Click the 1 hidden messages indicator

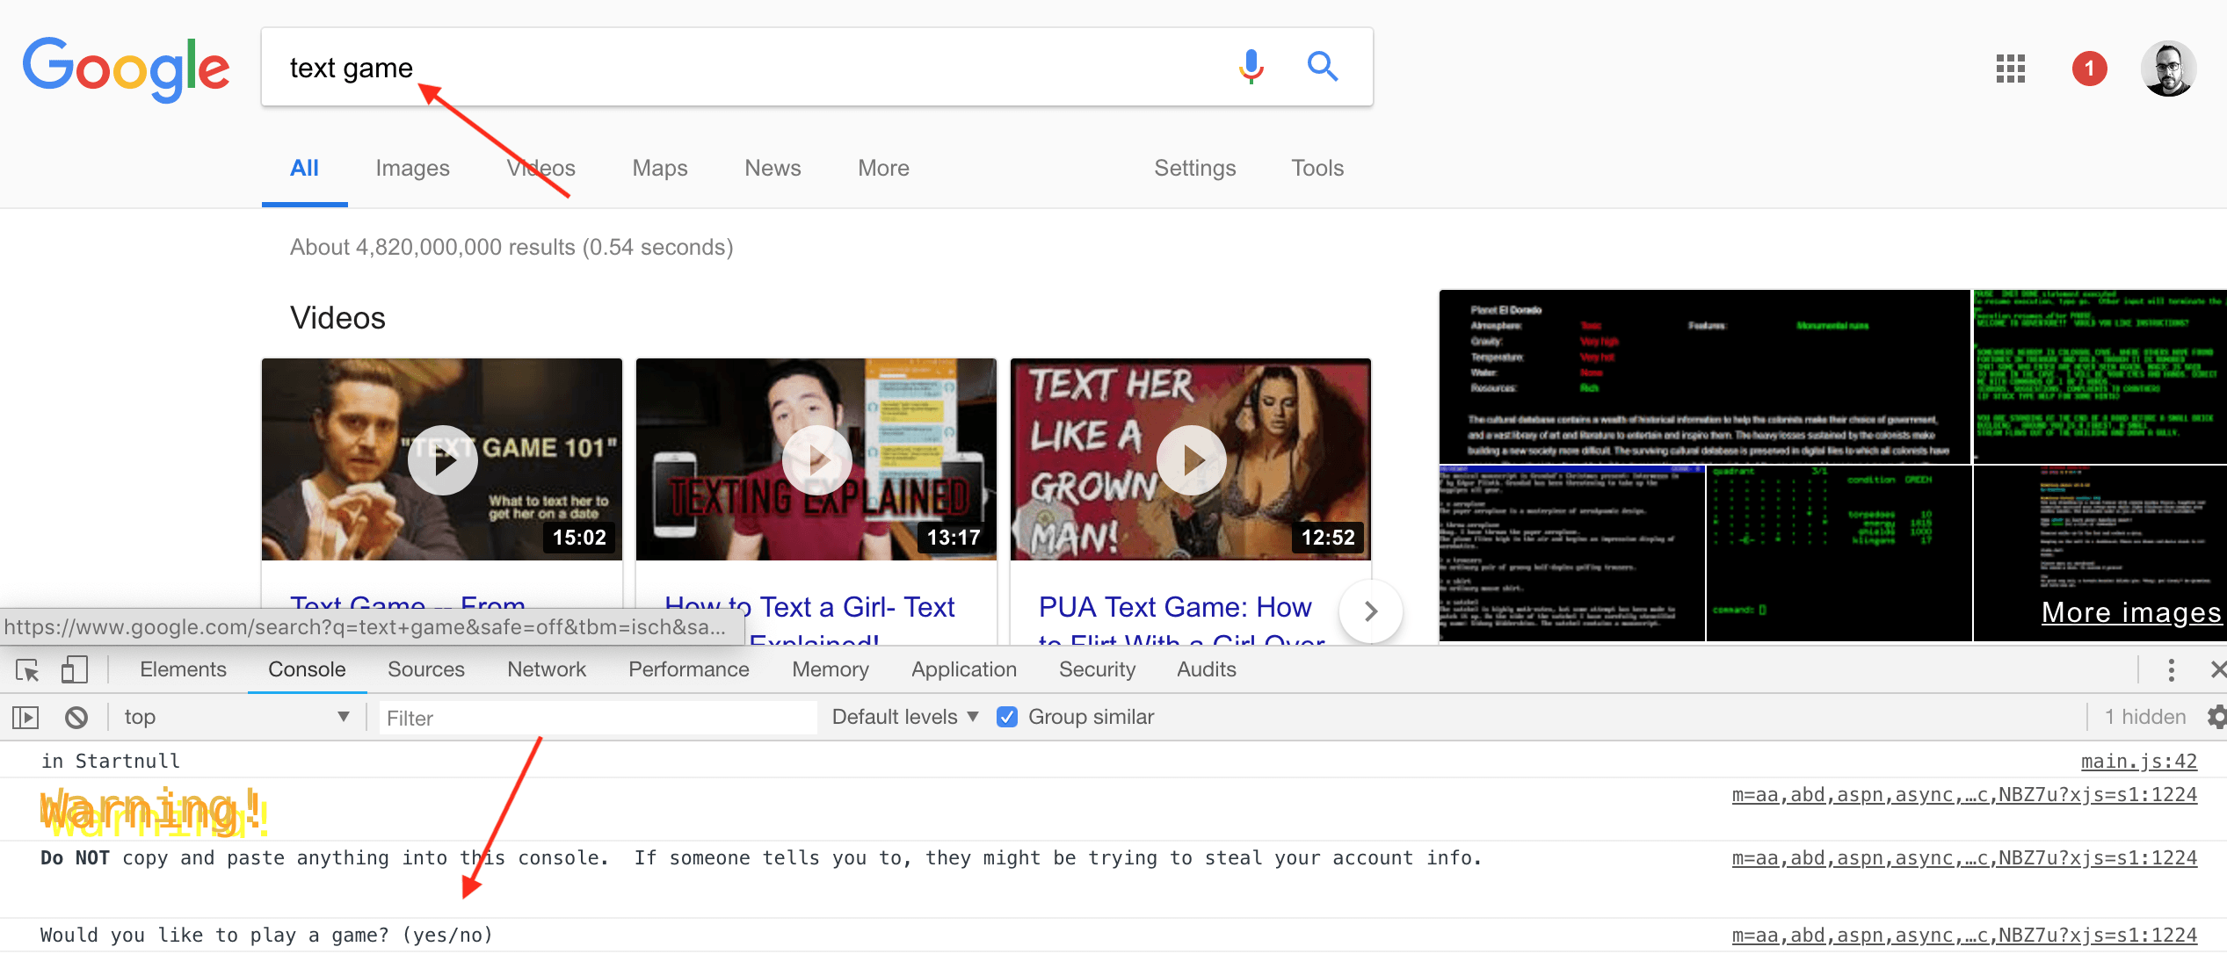pyautogui.click(x=2144, y=717)
